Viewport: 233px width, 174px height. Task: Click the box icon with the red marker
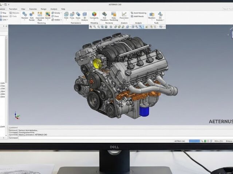[72, 14]
